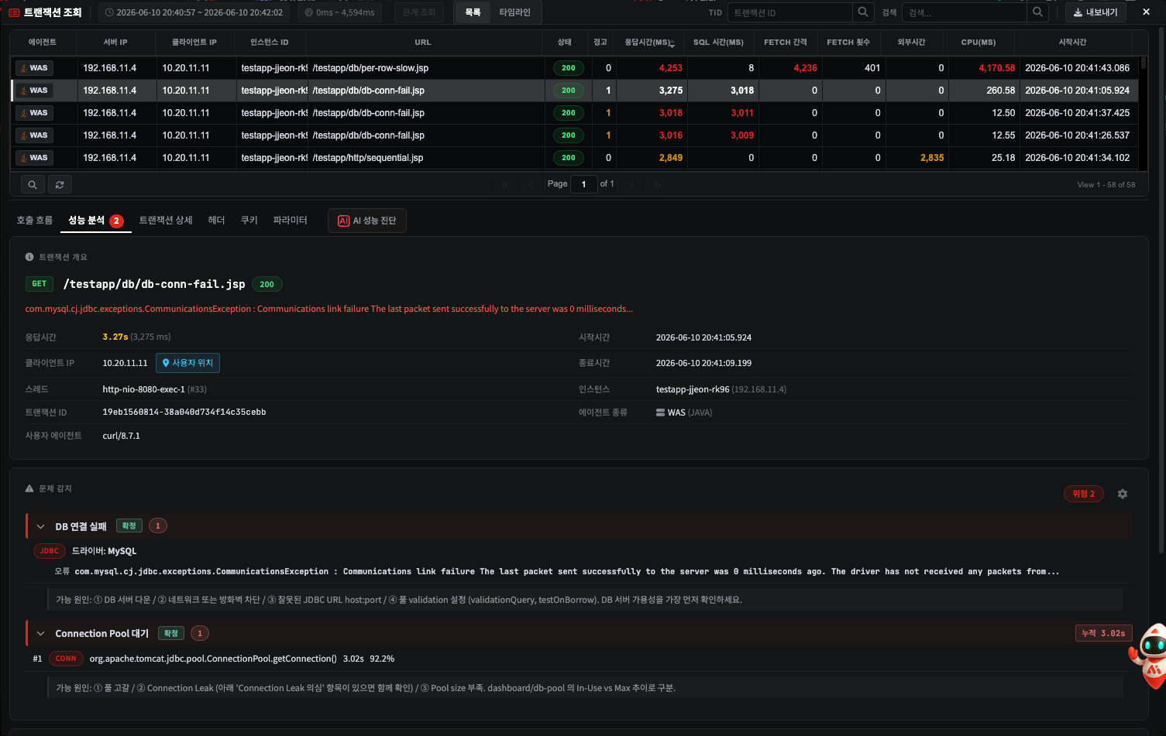Sort by FETCH 횟수 column header
The image size is (1166, 736).
coord(848,43)
